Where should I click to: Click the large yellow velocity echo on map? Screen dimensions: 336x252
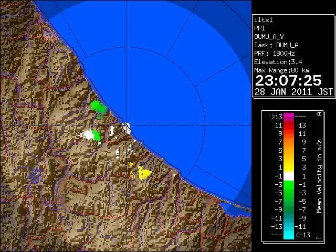click(x=144, y=173)
